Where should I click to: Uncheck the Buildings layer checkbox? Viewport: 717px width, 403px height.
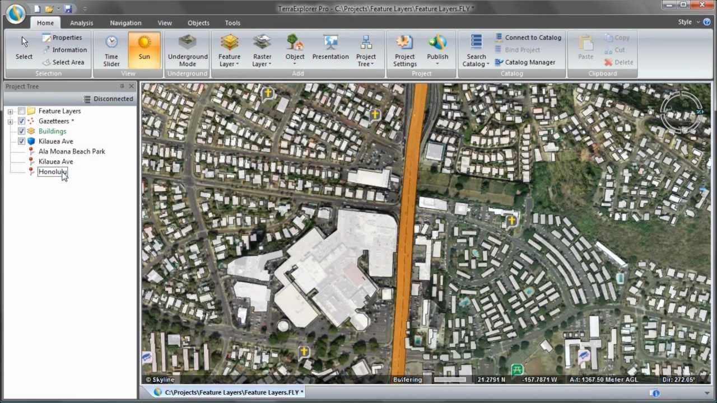(x=21, y=131)
